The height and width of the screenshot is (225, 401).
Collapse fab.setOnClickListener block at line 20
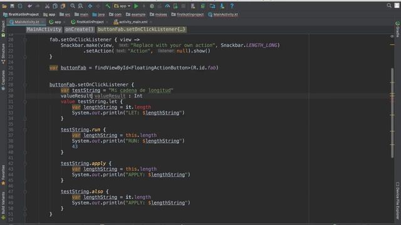[25, 39]
